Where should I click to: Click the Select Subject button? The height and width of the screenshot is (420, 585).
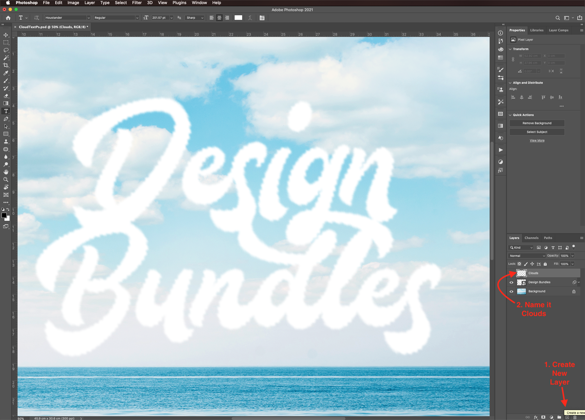pyautogui.click(x=537, y=132)
